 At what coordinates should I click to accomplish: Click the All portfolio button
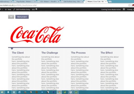(11, 17)
